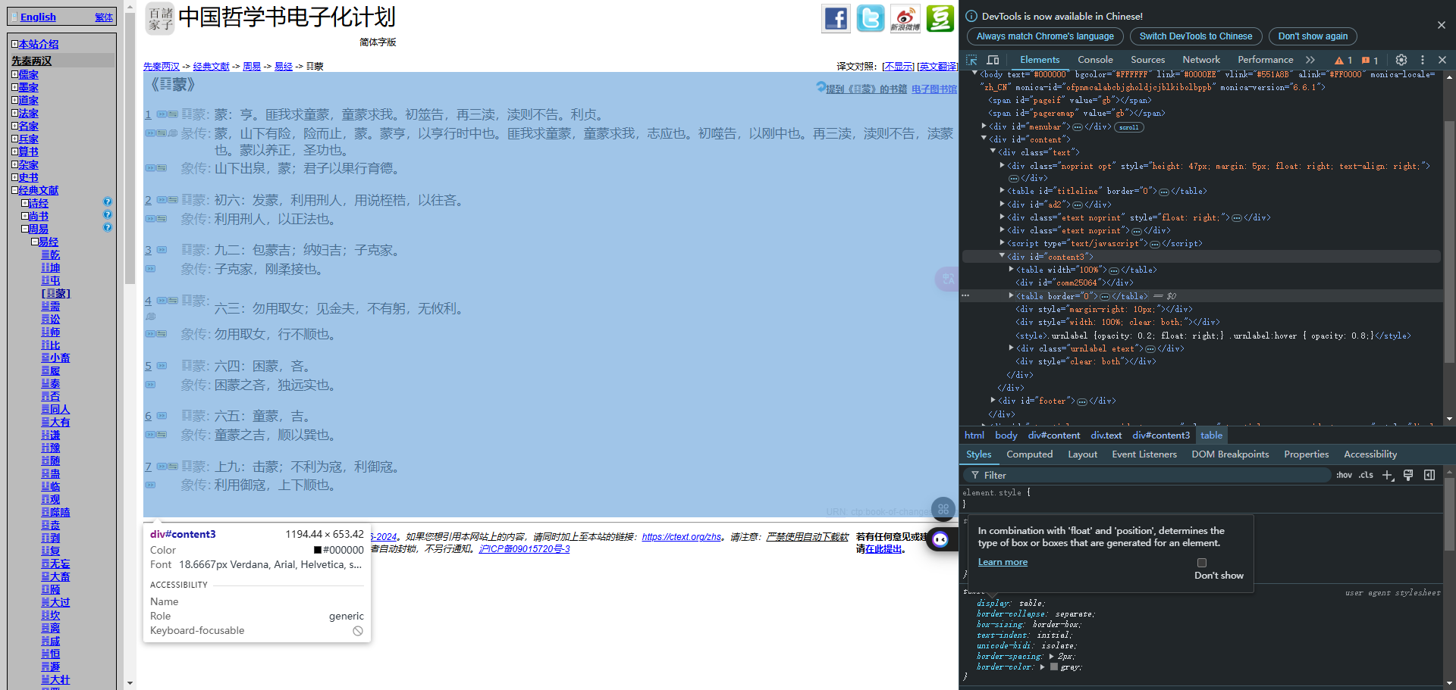
Task: Activate the DevTools inspect element picker
Action: [971, 60]
